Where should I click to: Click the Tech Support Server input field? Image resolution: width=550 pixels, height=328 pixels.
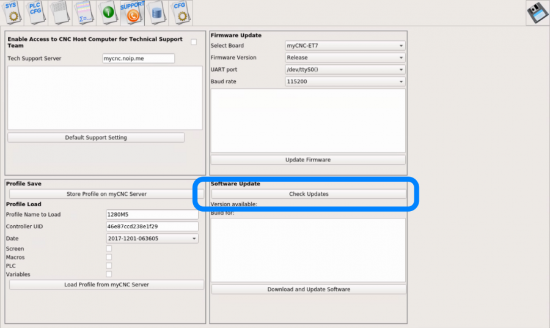click(x=138, y=59)
